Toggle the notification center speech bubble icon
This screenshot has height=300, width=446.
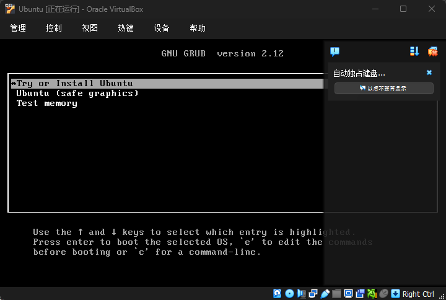pos(334,51)
